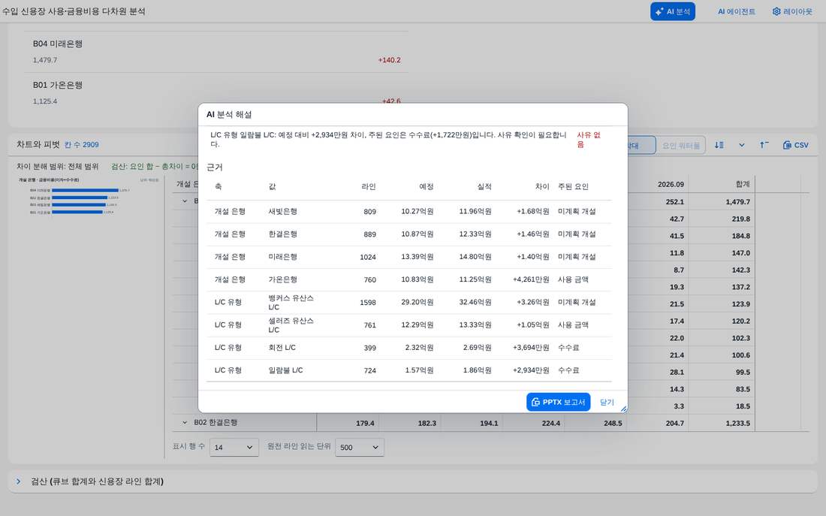Click the AI 분석 sparkle button
Viewport: 826px width, 516px height.
(672, 11)
